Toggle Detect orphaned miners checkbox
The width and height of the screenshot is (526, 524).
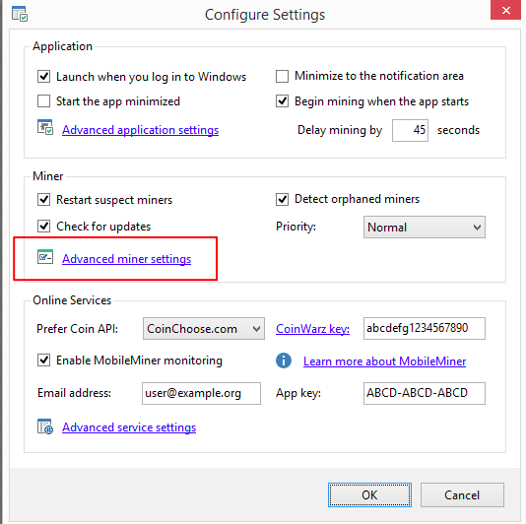(x=282, y=199)
